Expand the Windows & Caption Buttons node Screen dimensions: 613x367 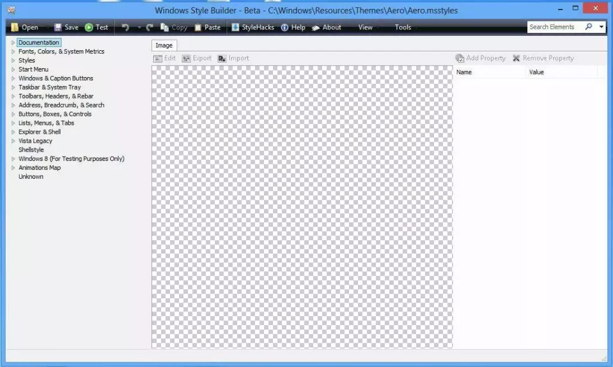[x=13, y=78]
